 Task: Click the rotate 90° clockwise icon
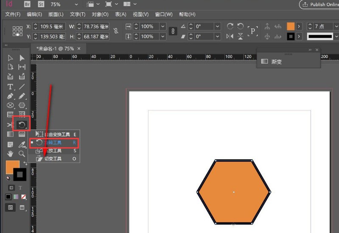point(230,26)
